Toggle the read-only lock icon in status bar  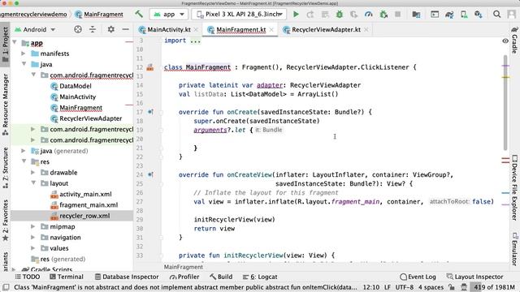pyautogui.click(x=451, y=287)
